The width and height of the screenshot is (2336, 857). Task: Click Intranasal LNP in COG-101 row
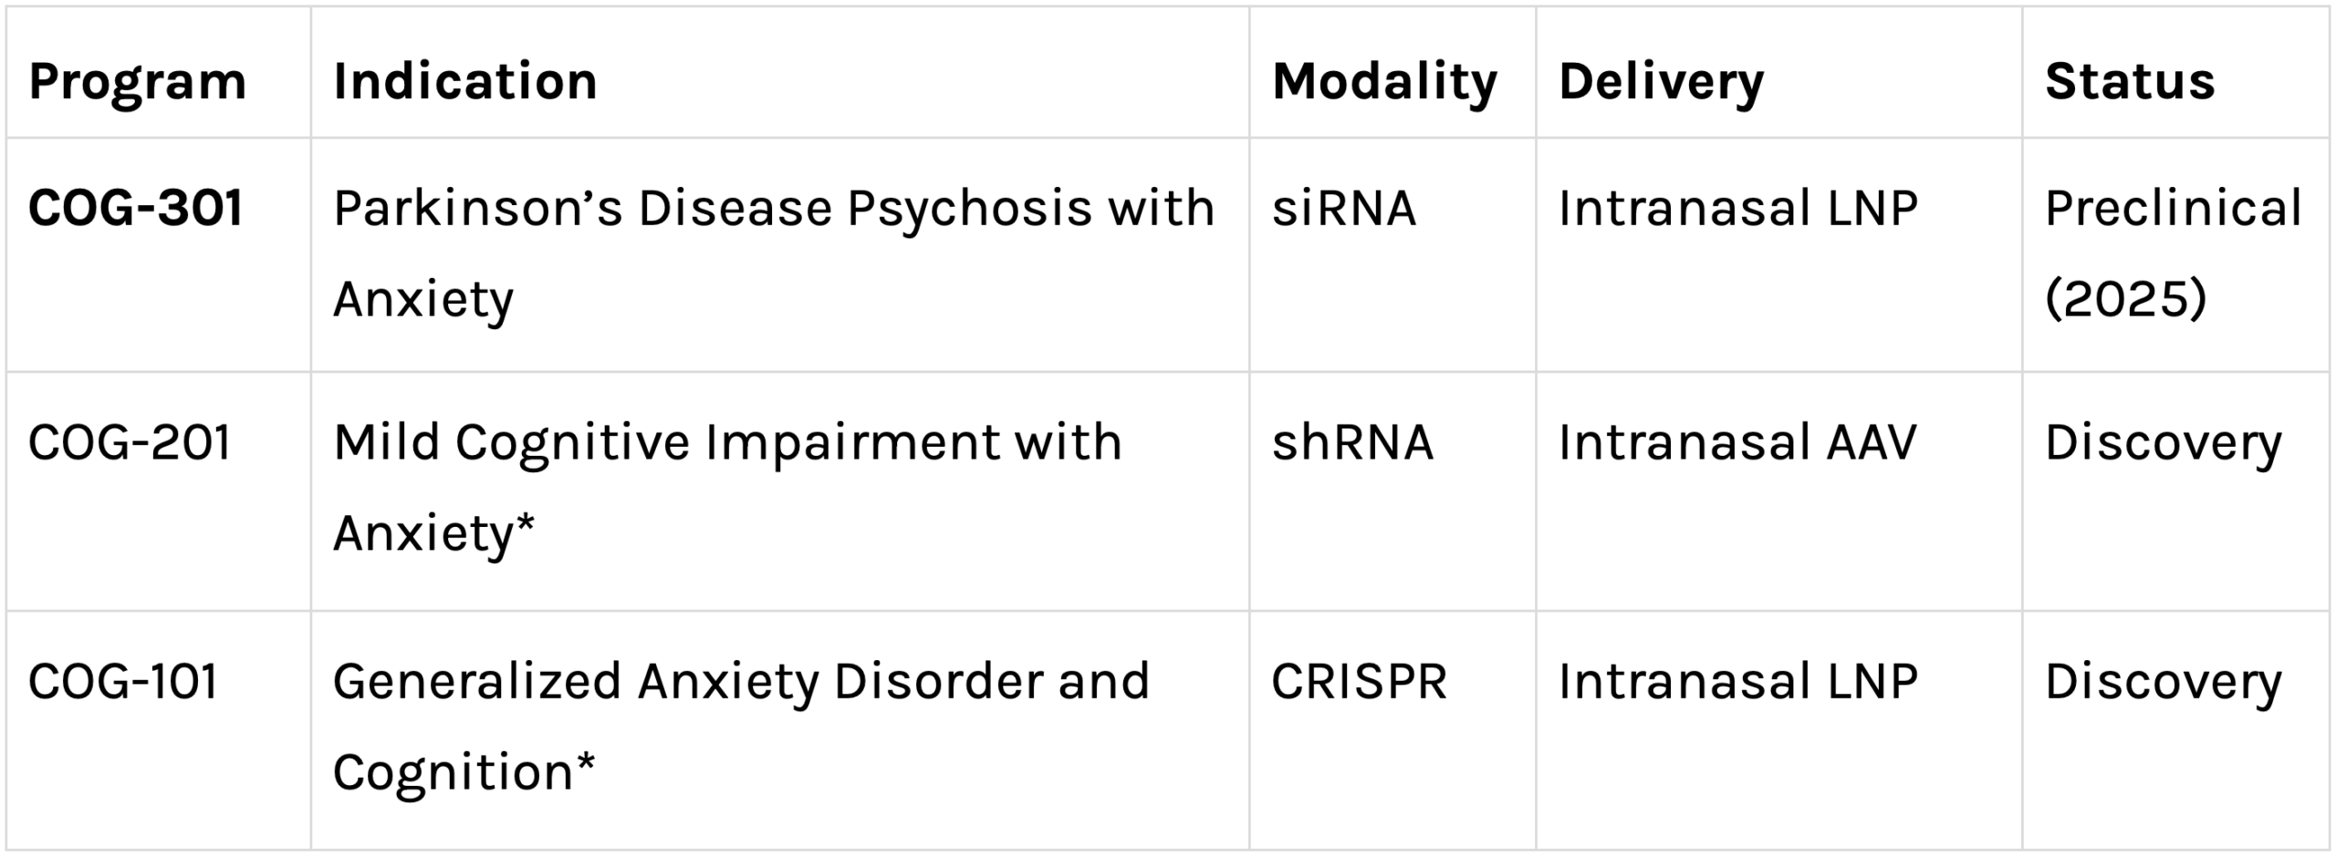tap(1779, 731)
